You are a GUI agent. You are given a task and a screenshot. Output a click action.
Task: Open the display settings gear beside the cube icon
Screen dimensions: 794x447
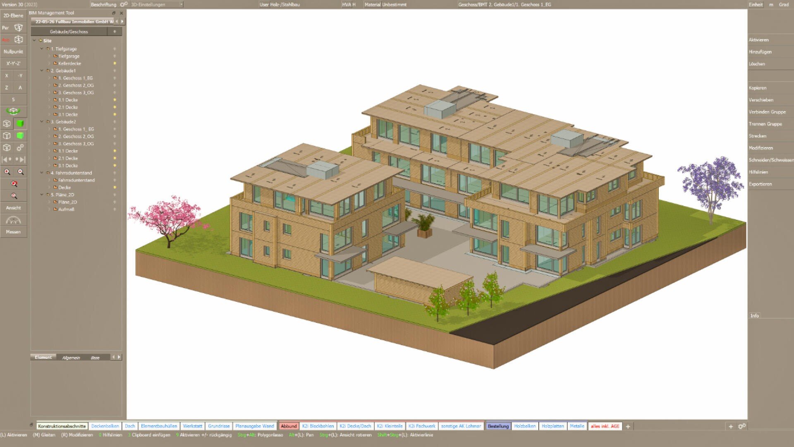click(20, 148)
